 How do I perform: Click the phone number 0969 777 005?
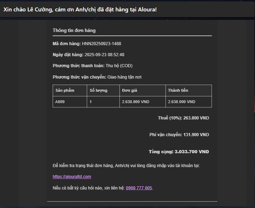139,188
